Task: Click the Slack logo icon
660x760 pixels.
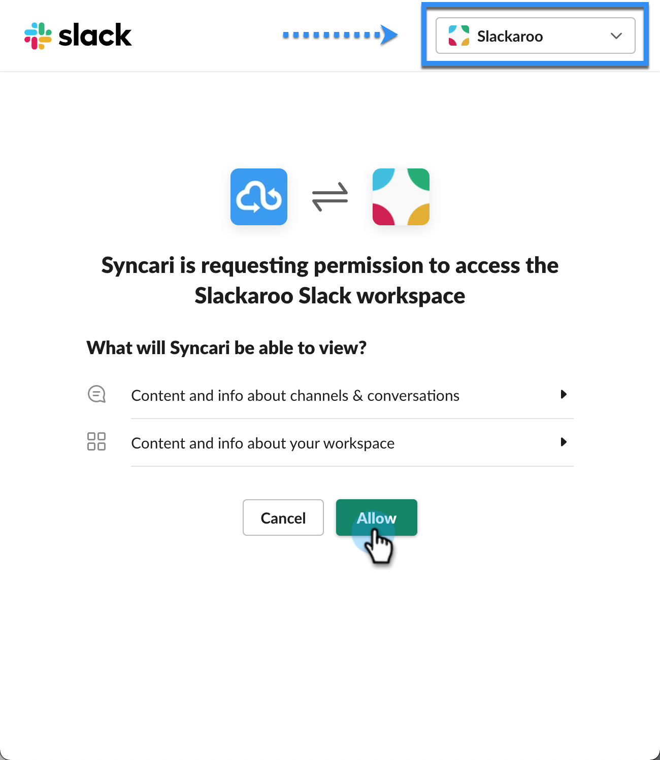Action: [38, 36]
